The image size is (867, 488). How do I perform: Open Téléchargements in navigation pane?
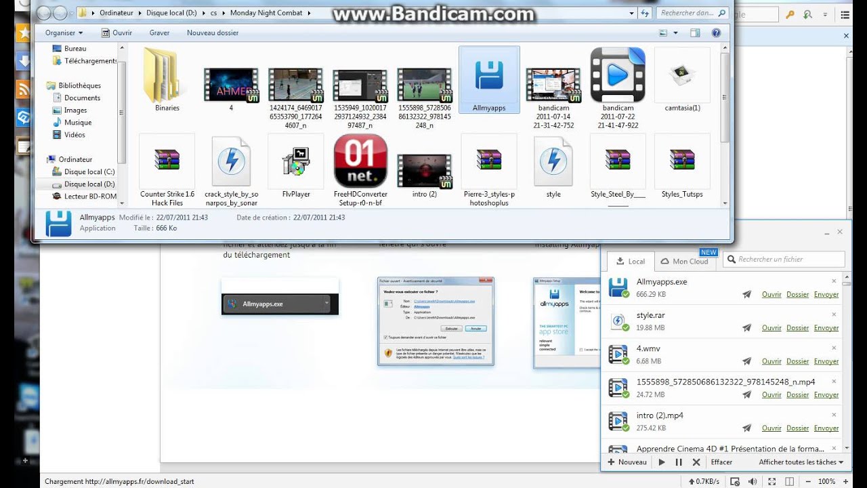coord(84,61)
